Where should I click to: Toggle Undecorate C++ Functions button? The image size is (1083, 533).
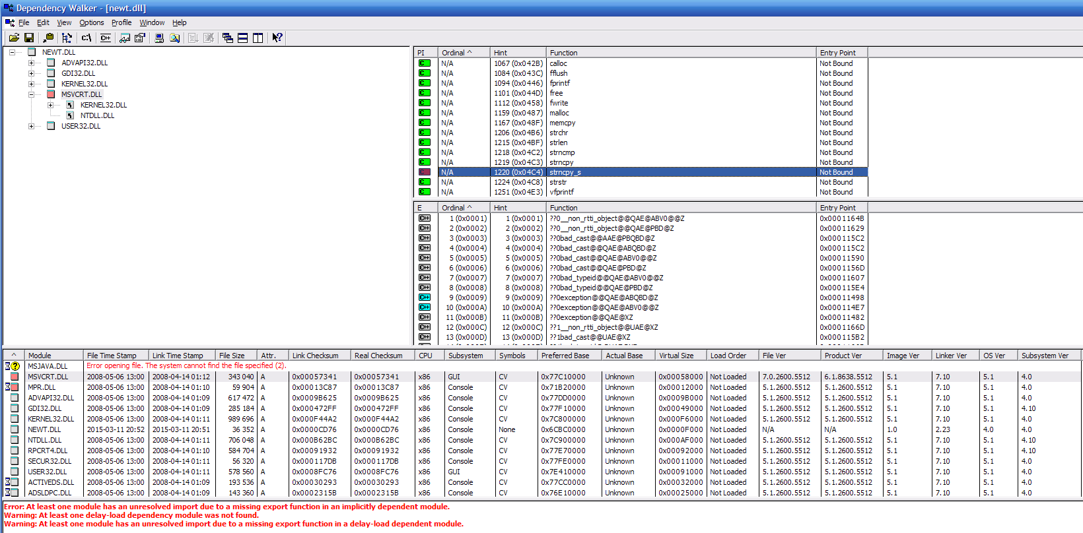pyautogui.click(x=106, y=38)
